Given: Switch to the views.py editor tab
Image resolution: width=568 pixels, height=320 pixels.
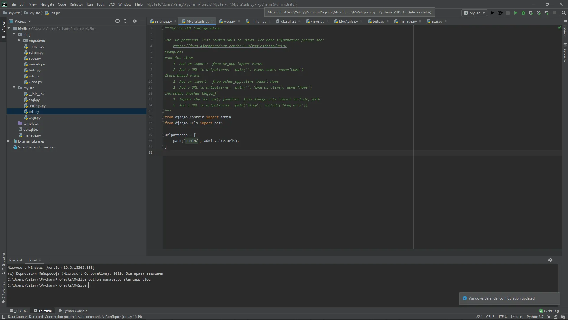Looking at the screenshot, I should [x=317, y=21].
